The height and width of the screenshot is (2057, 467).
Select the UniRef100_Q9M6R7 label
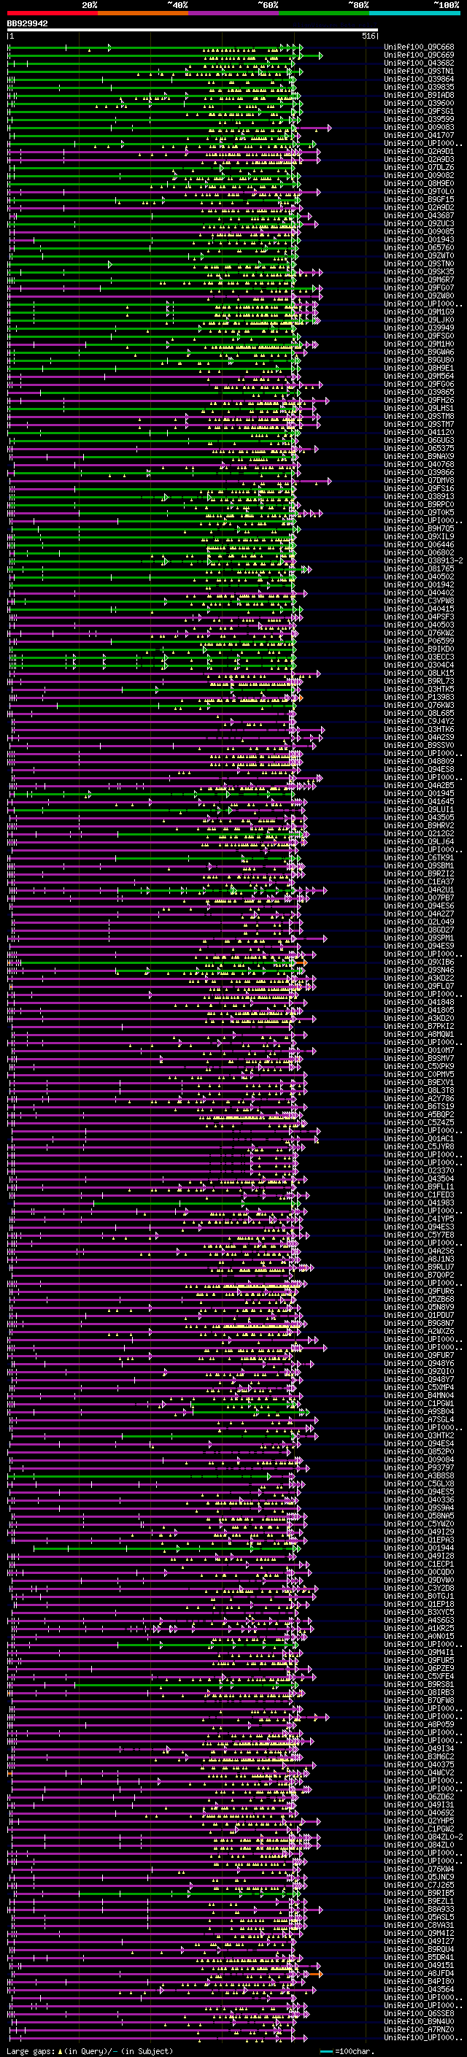419,280
